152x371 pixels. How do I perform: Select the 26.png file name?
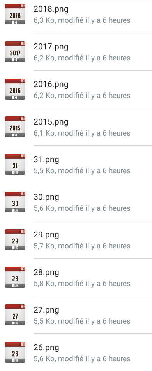click(46, 348)
